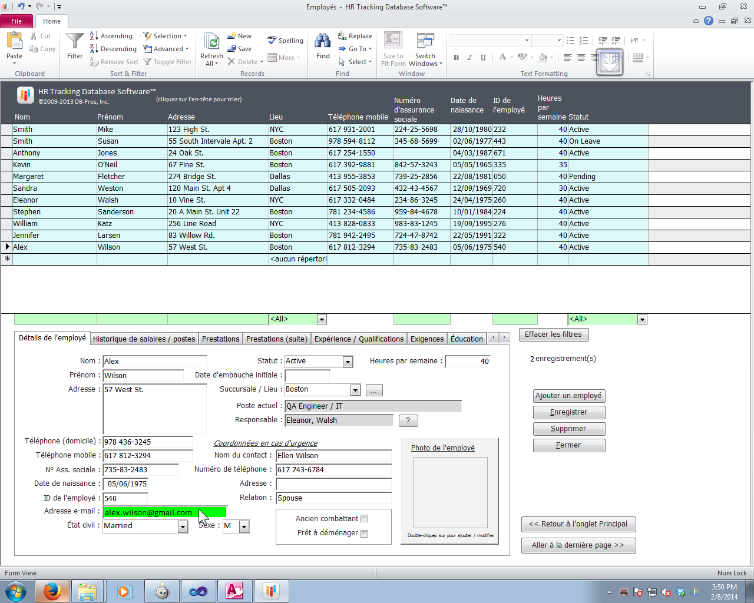
Task: Open Find binoculars tool
Action: click(323, 41)
